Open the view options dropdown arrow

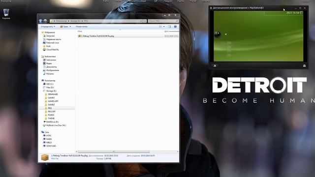tap(164, 27)
